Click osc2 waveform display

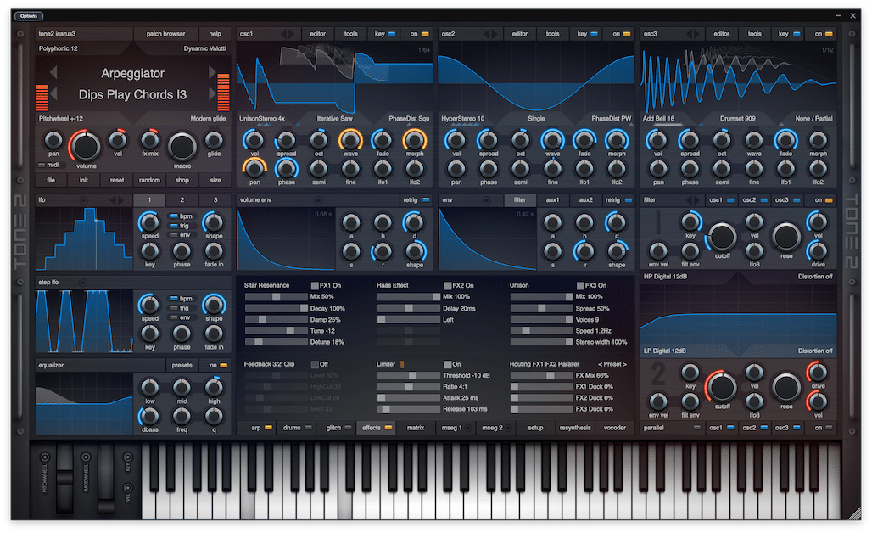pos(536,78)
